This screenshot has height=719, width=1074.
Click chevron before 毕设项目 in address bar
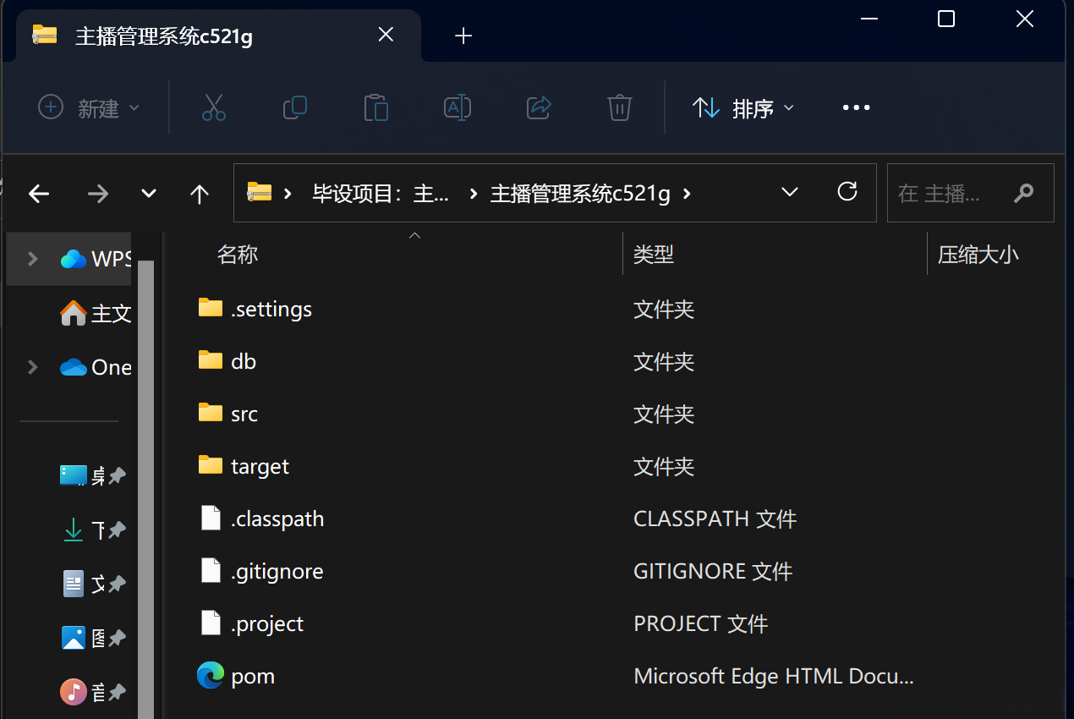tap(288, 194)
